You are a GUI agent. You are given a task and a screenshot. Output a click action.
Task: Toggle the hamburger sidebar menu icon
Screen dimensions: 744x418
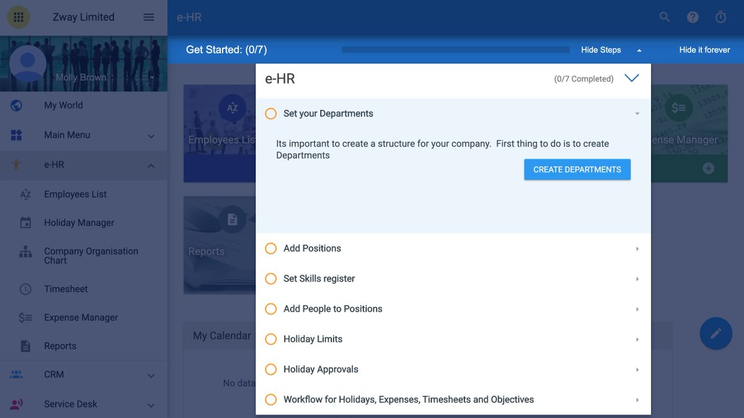(x=149, y=17)
